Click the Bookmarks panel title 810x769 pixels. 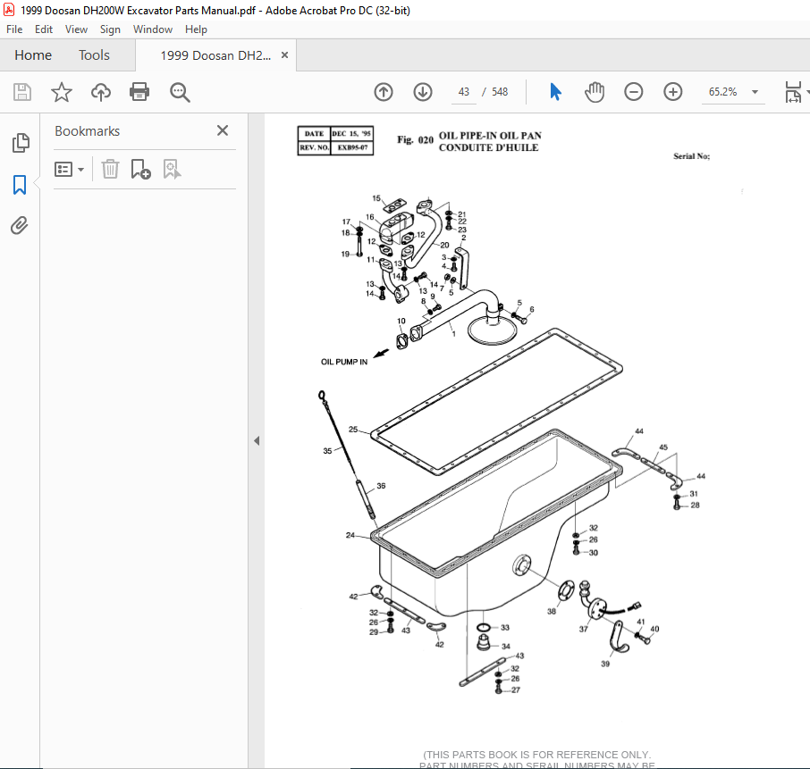click(x=88, y=131)
